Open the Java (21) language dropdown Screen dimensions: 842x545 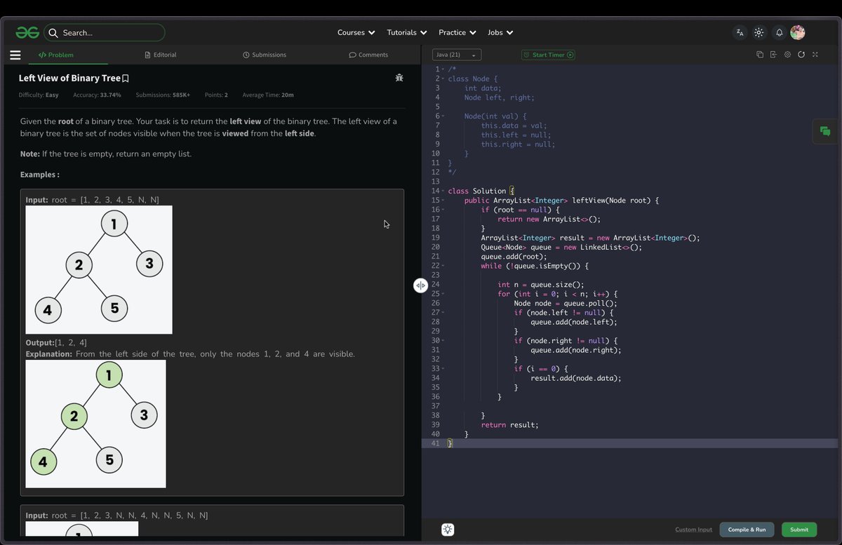click(456, 54)
